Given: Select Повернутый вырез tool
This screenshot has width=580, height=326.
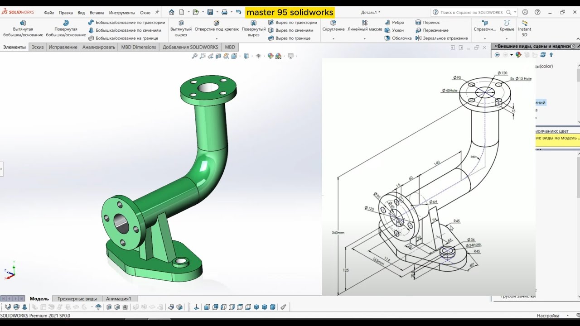Looking at the screenshot, I should tap(254, 29).
